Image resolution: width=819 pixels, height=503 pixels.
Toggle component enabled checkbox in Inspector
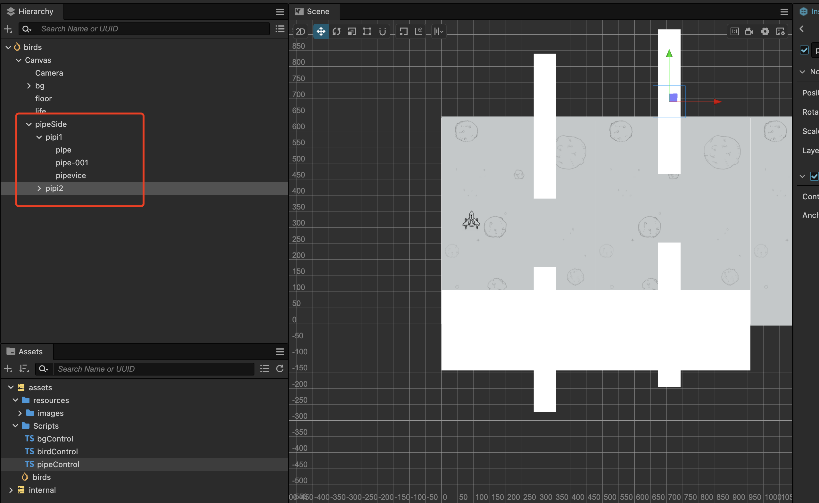[814, 176]
